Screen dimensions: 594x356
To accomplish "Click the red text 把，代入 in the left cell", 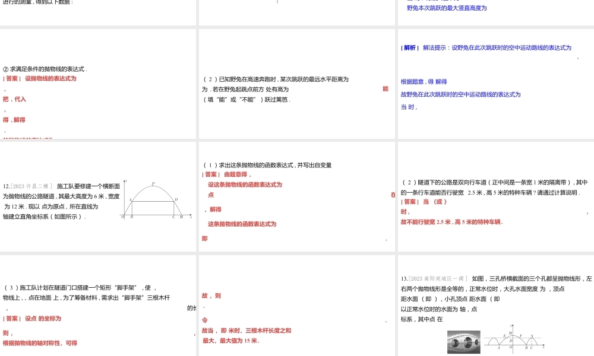I will pyautogui.click(x=14, y=99).
